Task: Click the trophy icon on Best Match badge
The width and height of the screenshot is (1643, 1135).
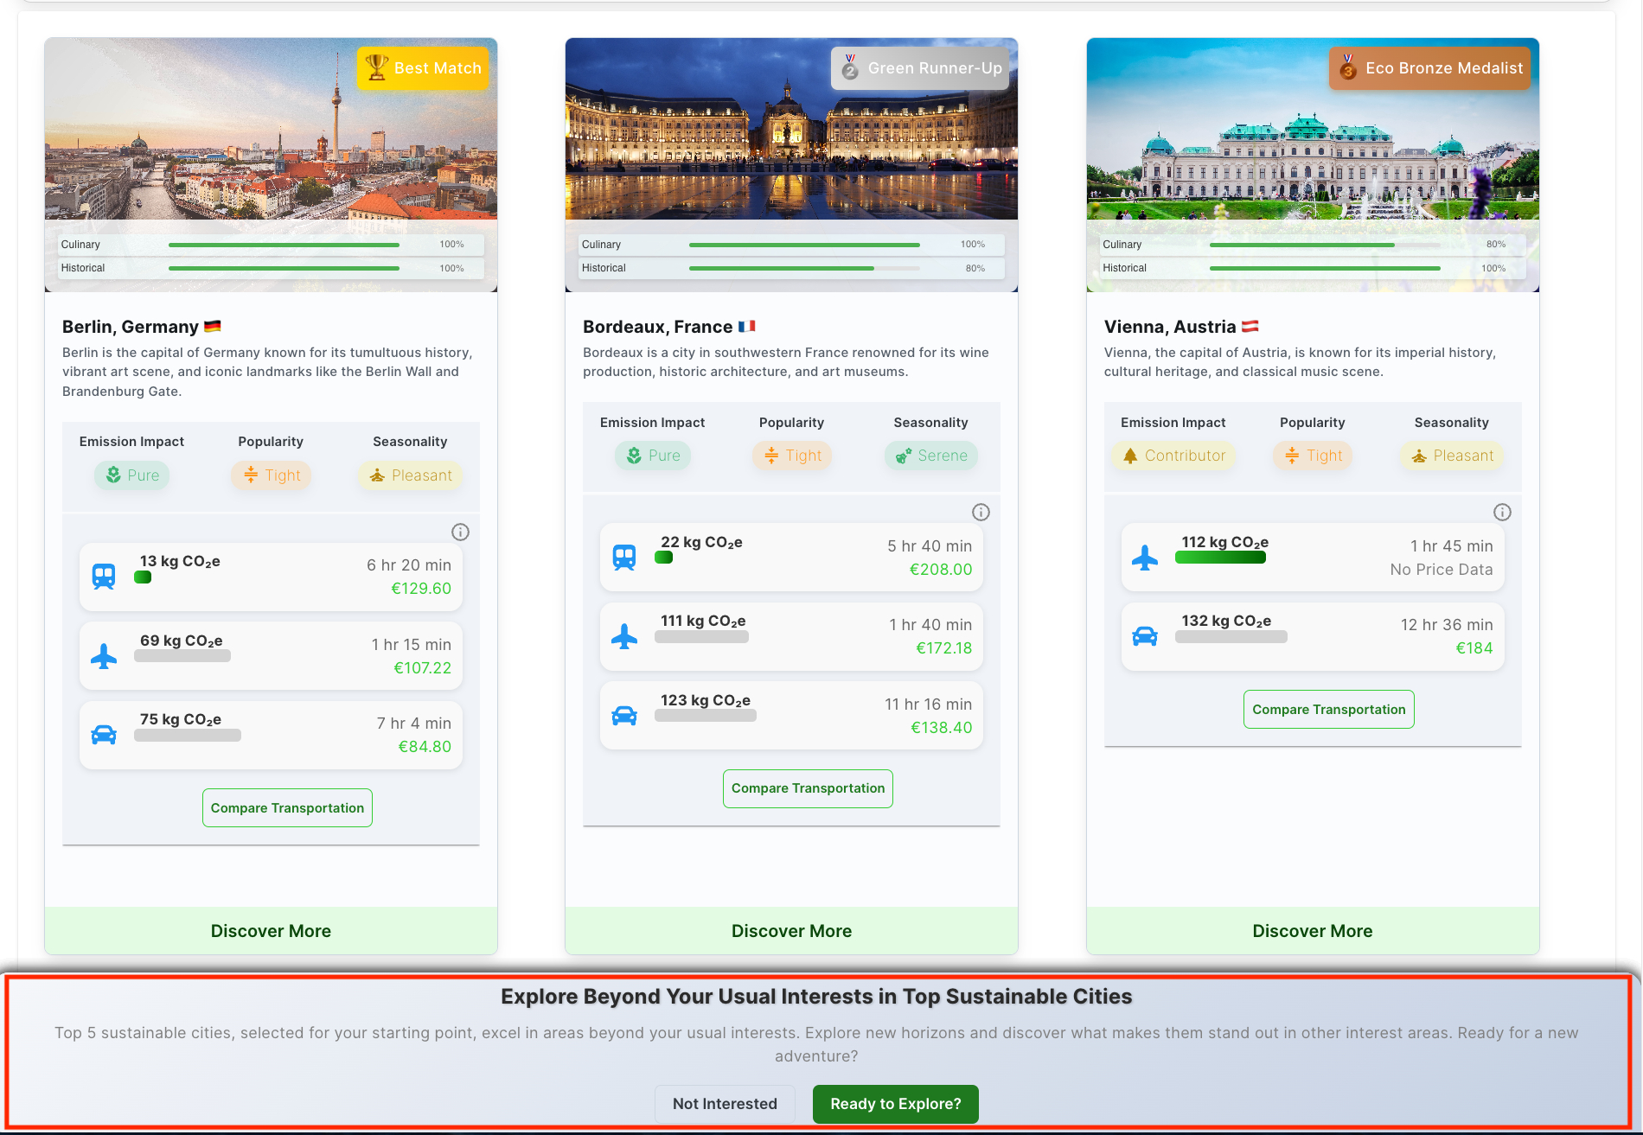Action: tap(376, 67)
